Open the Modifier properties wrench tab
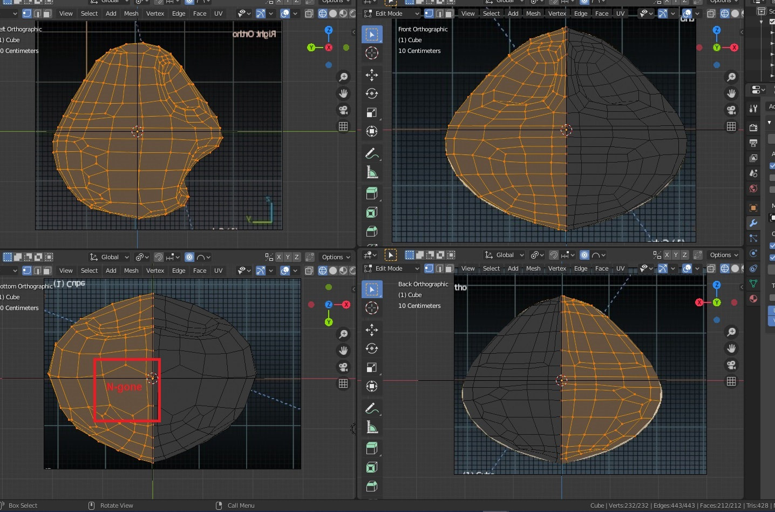The image size is (775, 512). (x=753, y=223)
